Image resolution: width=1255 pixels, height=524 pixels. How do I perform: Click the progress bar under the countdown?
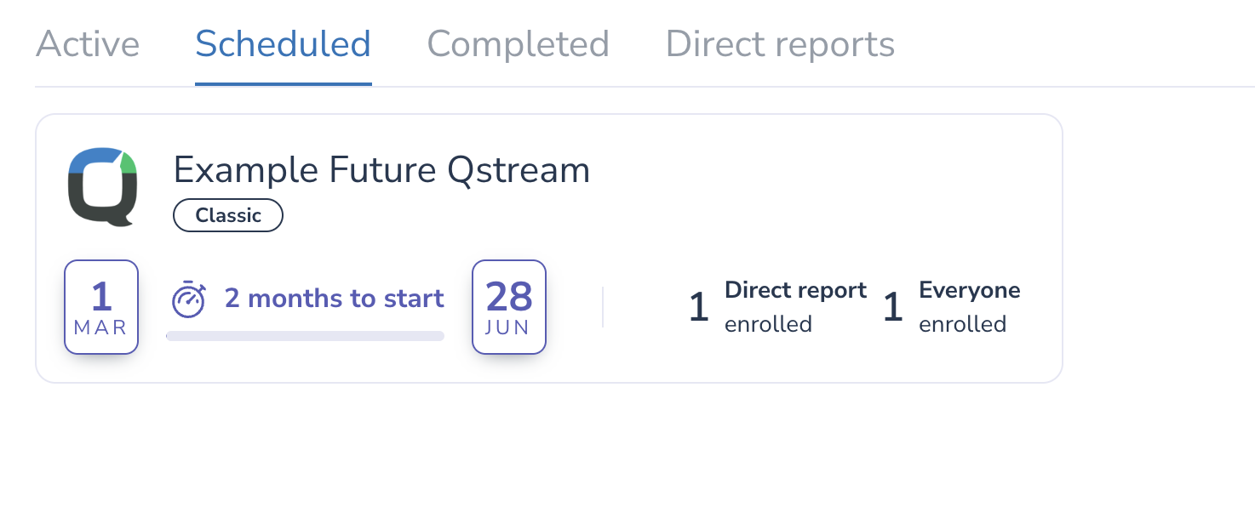[305, 336]
